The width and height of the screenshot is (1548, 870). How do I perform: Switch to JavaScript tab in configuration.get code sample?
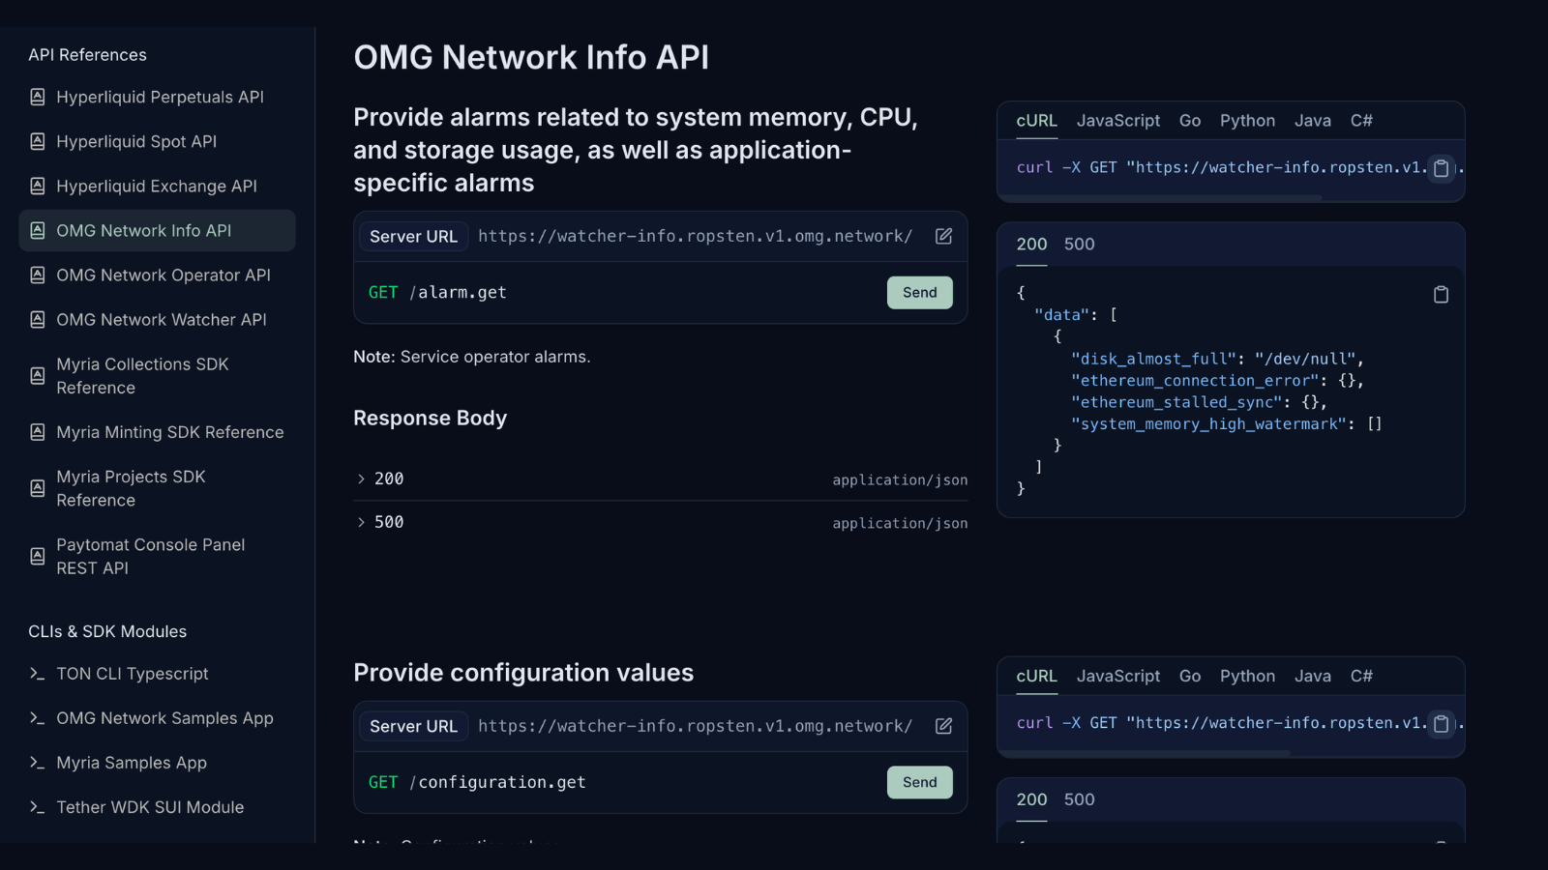(x=1118, y=677)
